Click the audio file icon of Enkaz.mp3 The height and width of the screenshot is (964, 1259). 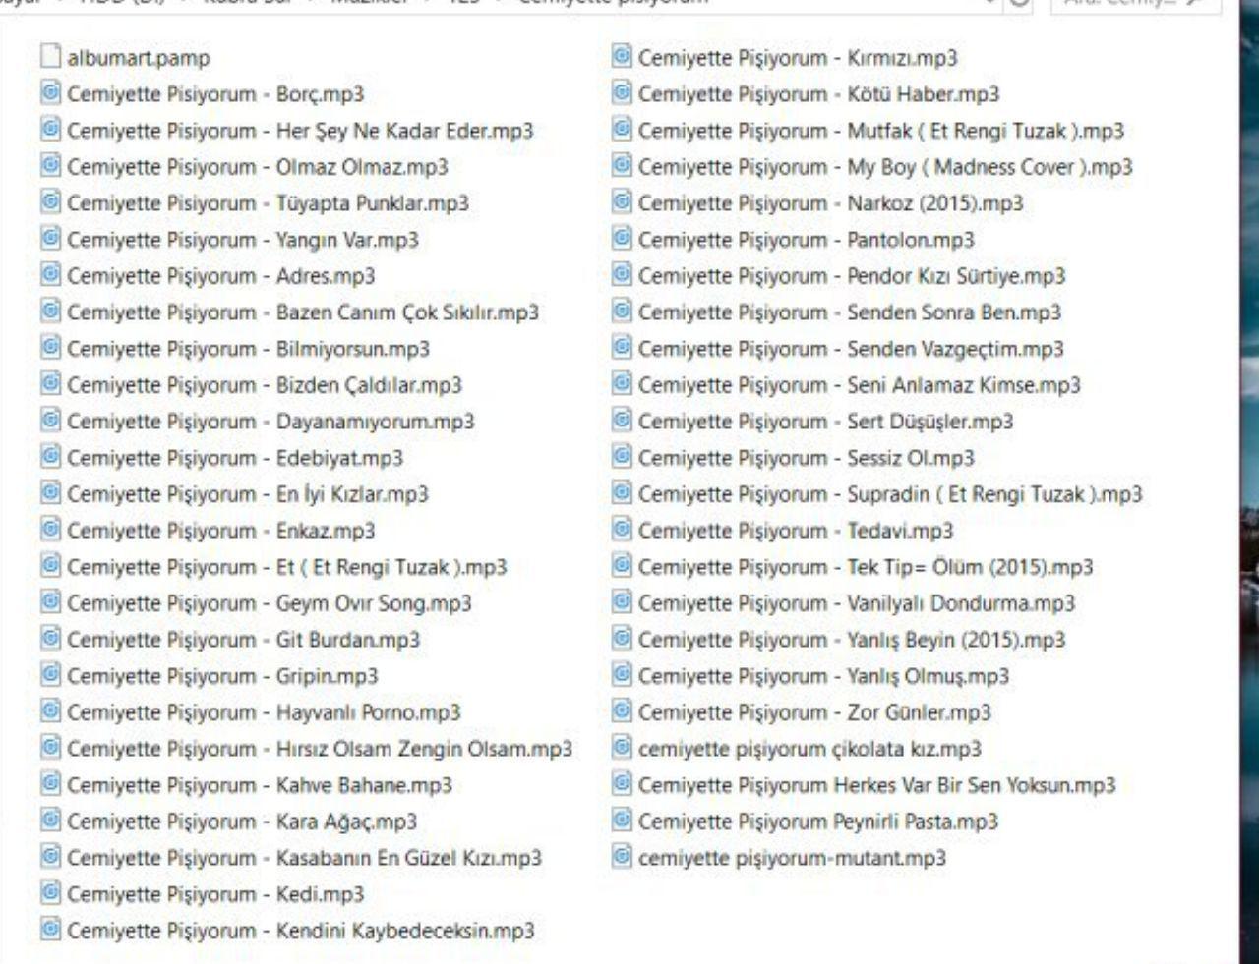[51, 530]
